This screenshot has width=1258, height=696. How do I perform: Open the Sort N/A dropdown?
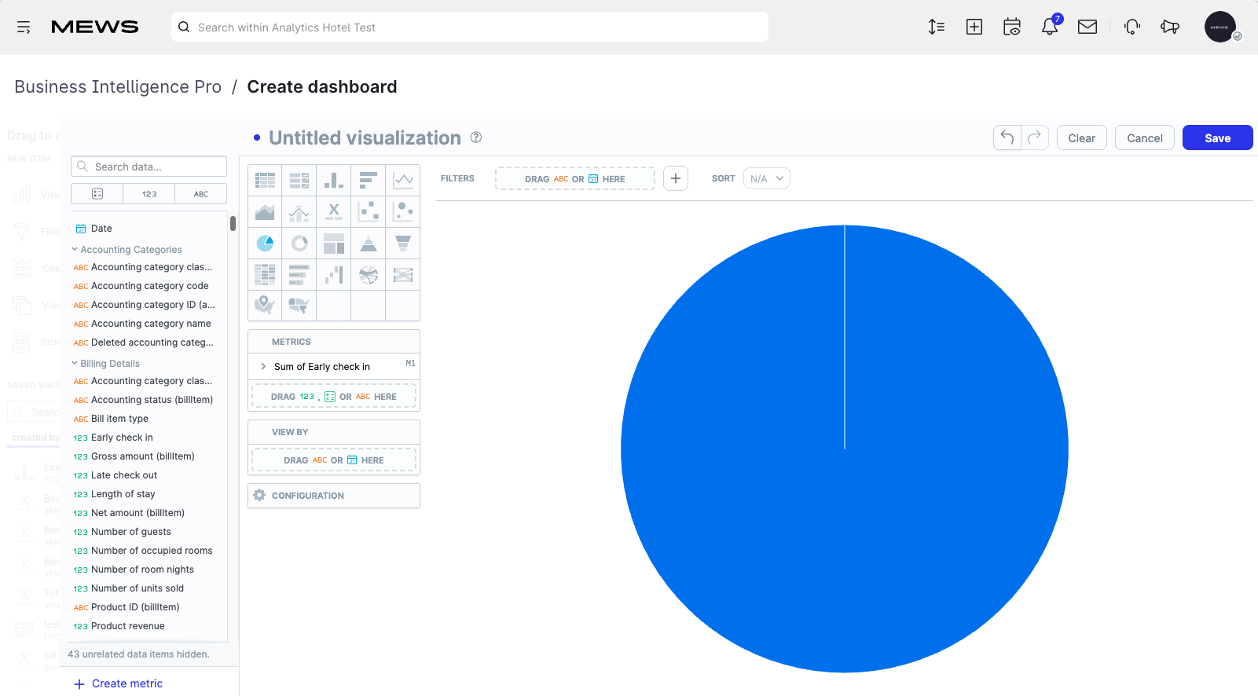[x=766, y=178]
